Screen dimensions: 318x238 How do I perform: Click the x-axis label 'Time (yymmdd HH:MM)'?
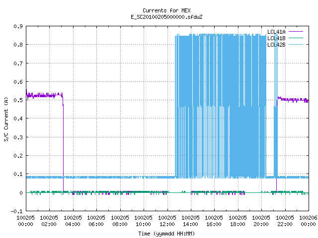pos(166,234)
